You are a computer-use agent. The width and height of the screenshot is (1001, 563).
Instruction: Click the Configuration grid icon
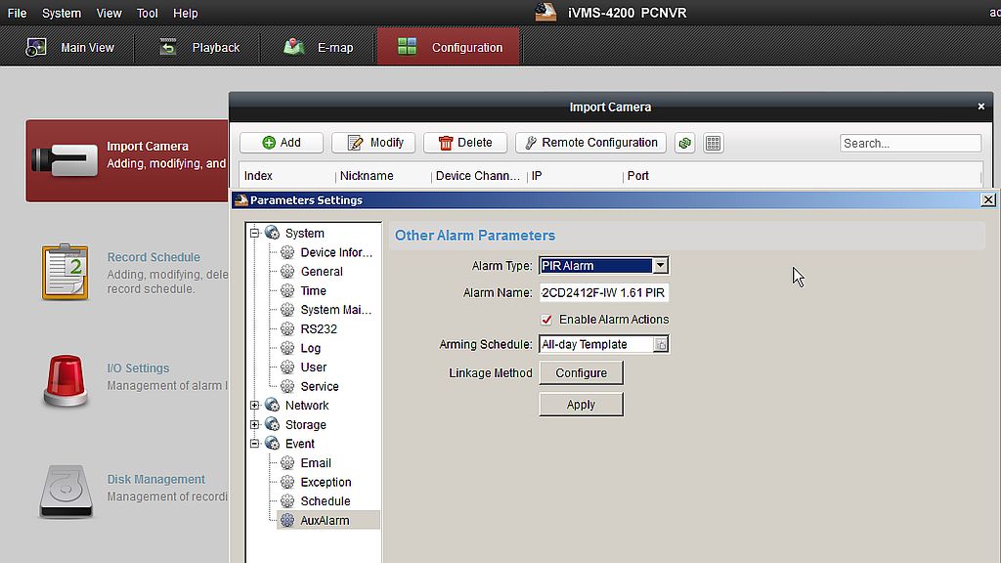coord(407,47)
